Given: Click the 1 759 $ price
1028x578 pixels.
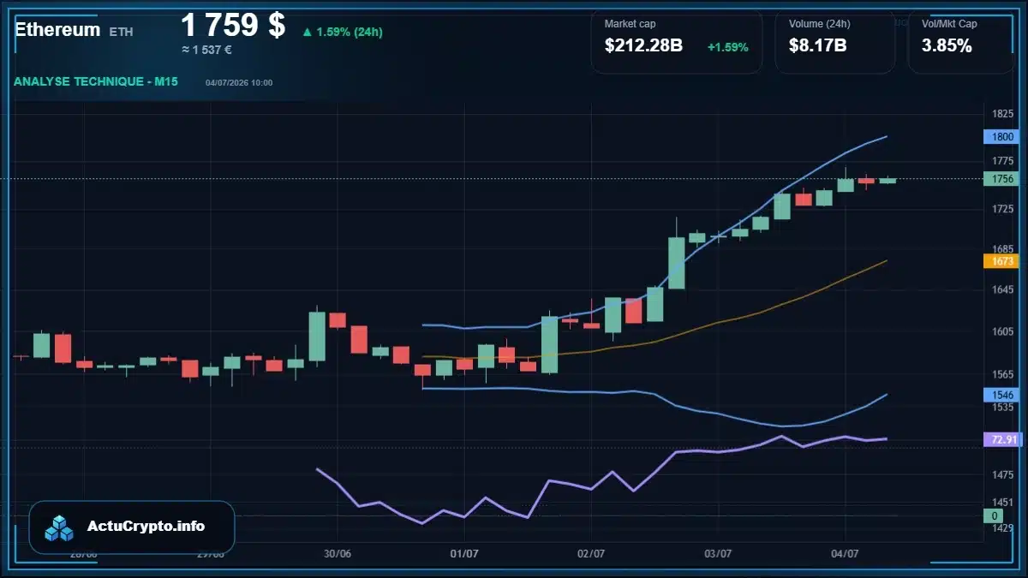Looking at the screenshot, I should [233, 25].
